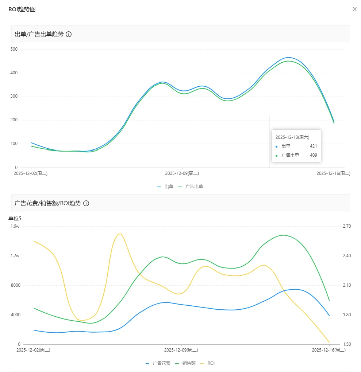
Task: Click the 421 value in the tooltip
Action: tap(313, 146)
